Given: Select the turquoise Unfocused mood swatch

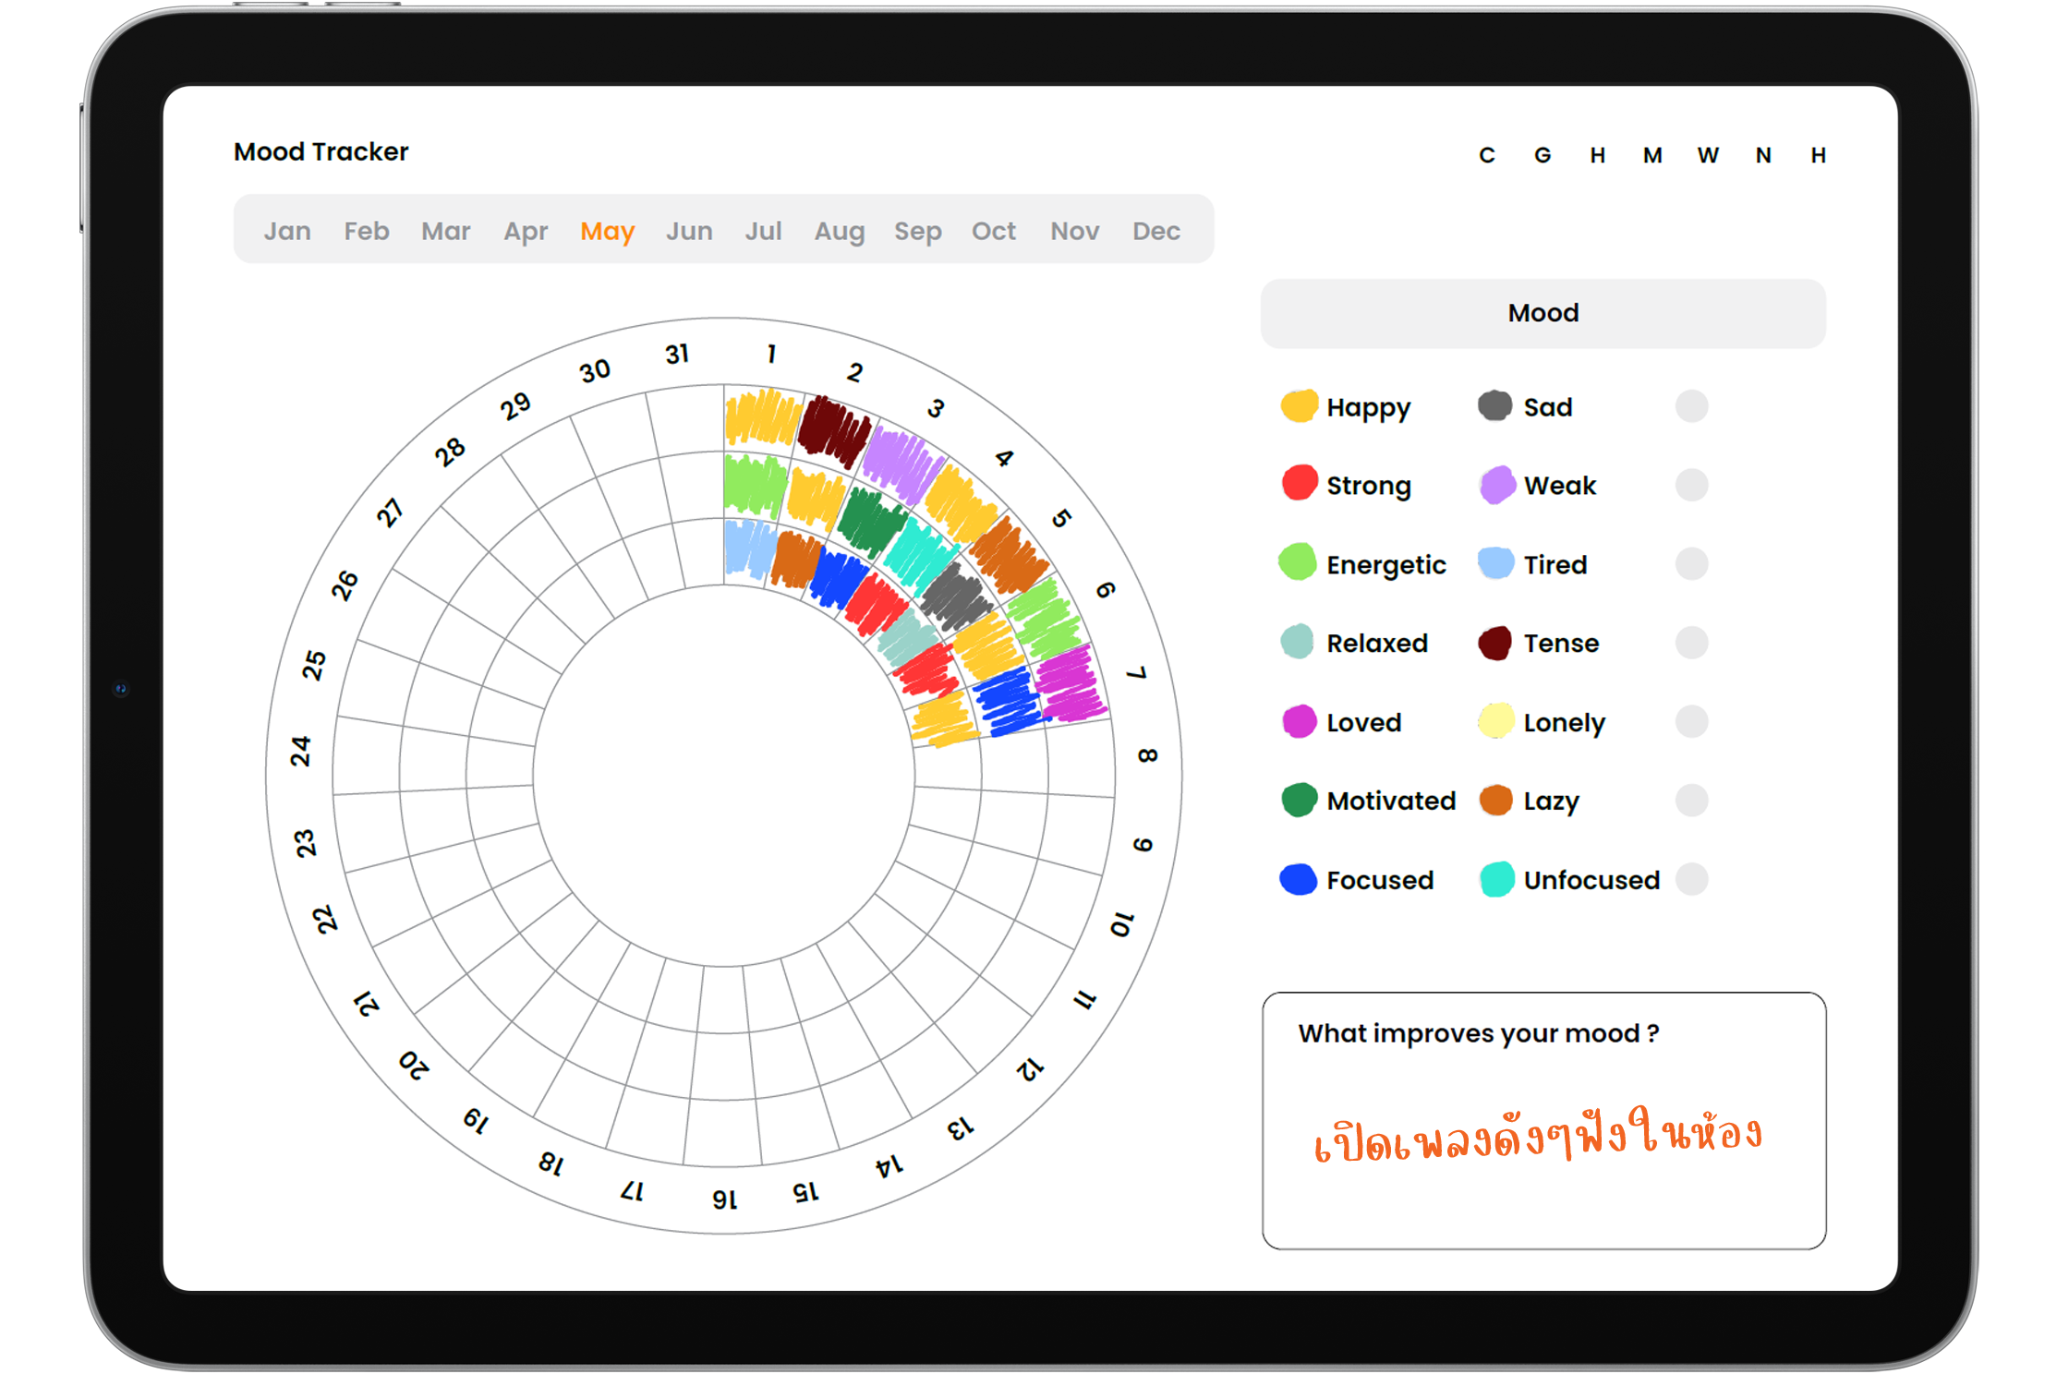Looking at the screenshot, I should [x=1496, y=879].
